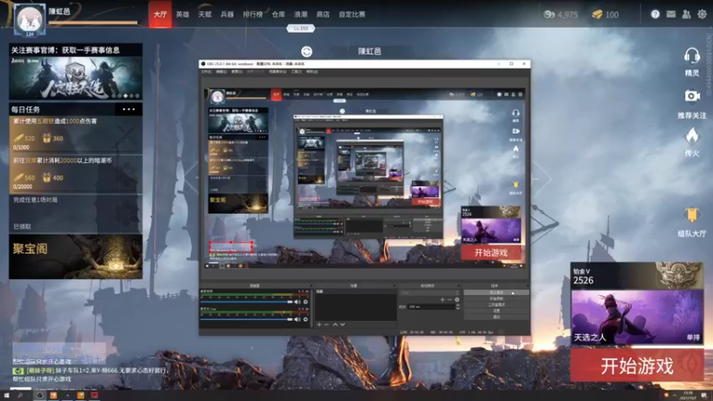
Task: Click the 4,975 currency coin icon
Action: coord(549,14)
